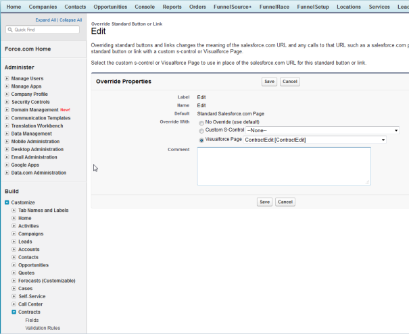The image size is (409, 334).
Task: Click the bottom Cancel button
Action: coord(285,202)
